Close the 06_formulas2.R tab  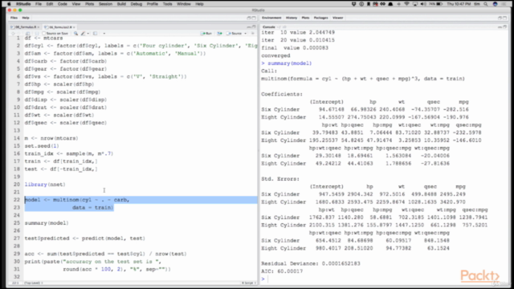(74, 27)
